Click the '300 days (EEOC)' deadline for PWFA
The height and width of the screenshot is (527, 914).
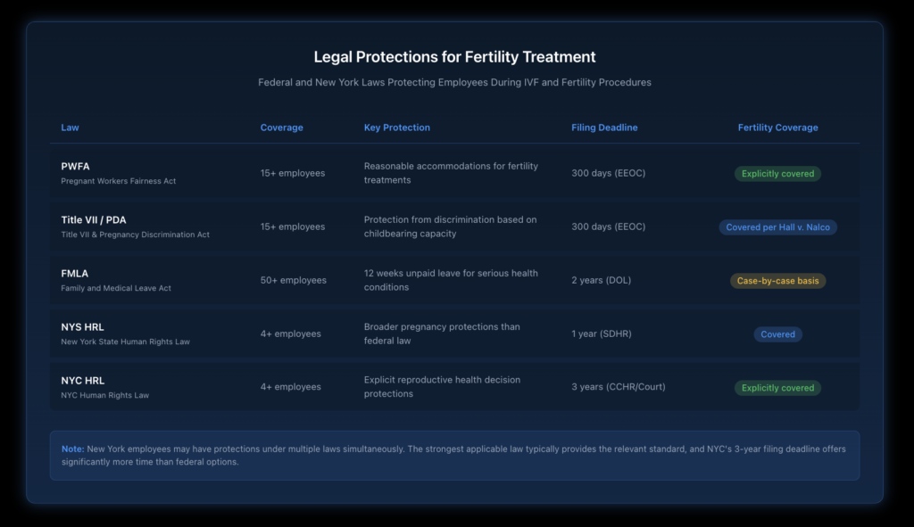[608, 173]
